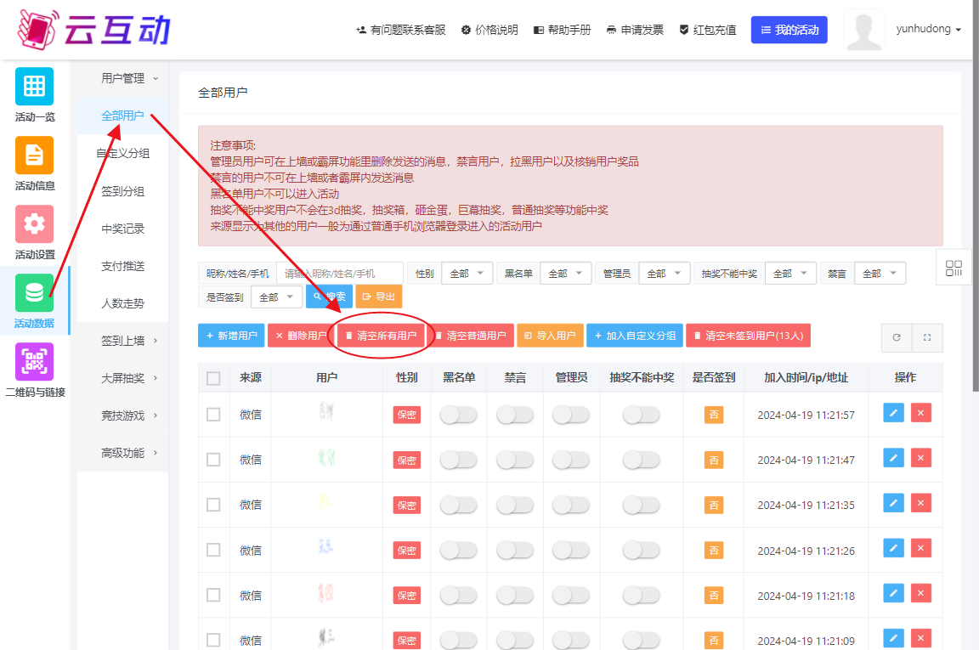Delete the user joined 11:21:35
Image resolution: width=979 pixels, height=650 pixels.
point(921,503)
